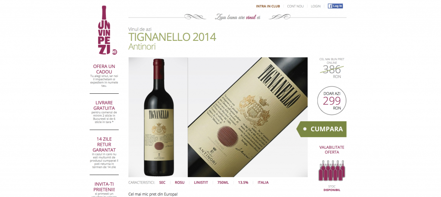Click the wine bottles stock availability icon
The height and width of the screenshot is (197, 441).
pyautogui.click(x=332, y=171)
